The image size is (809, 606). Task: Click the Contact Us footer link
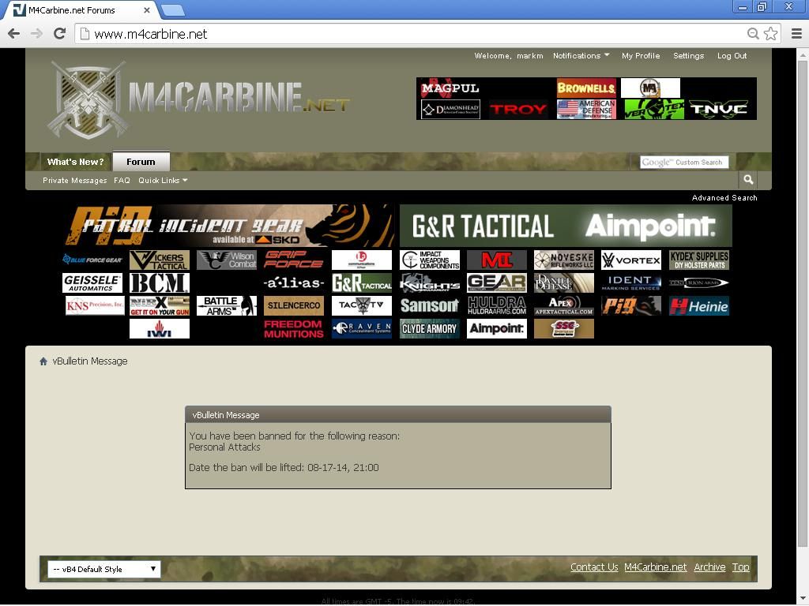pos(594,567)
